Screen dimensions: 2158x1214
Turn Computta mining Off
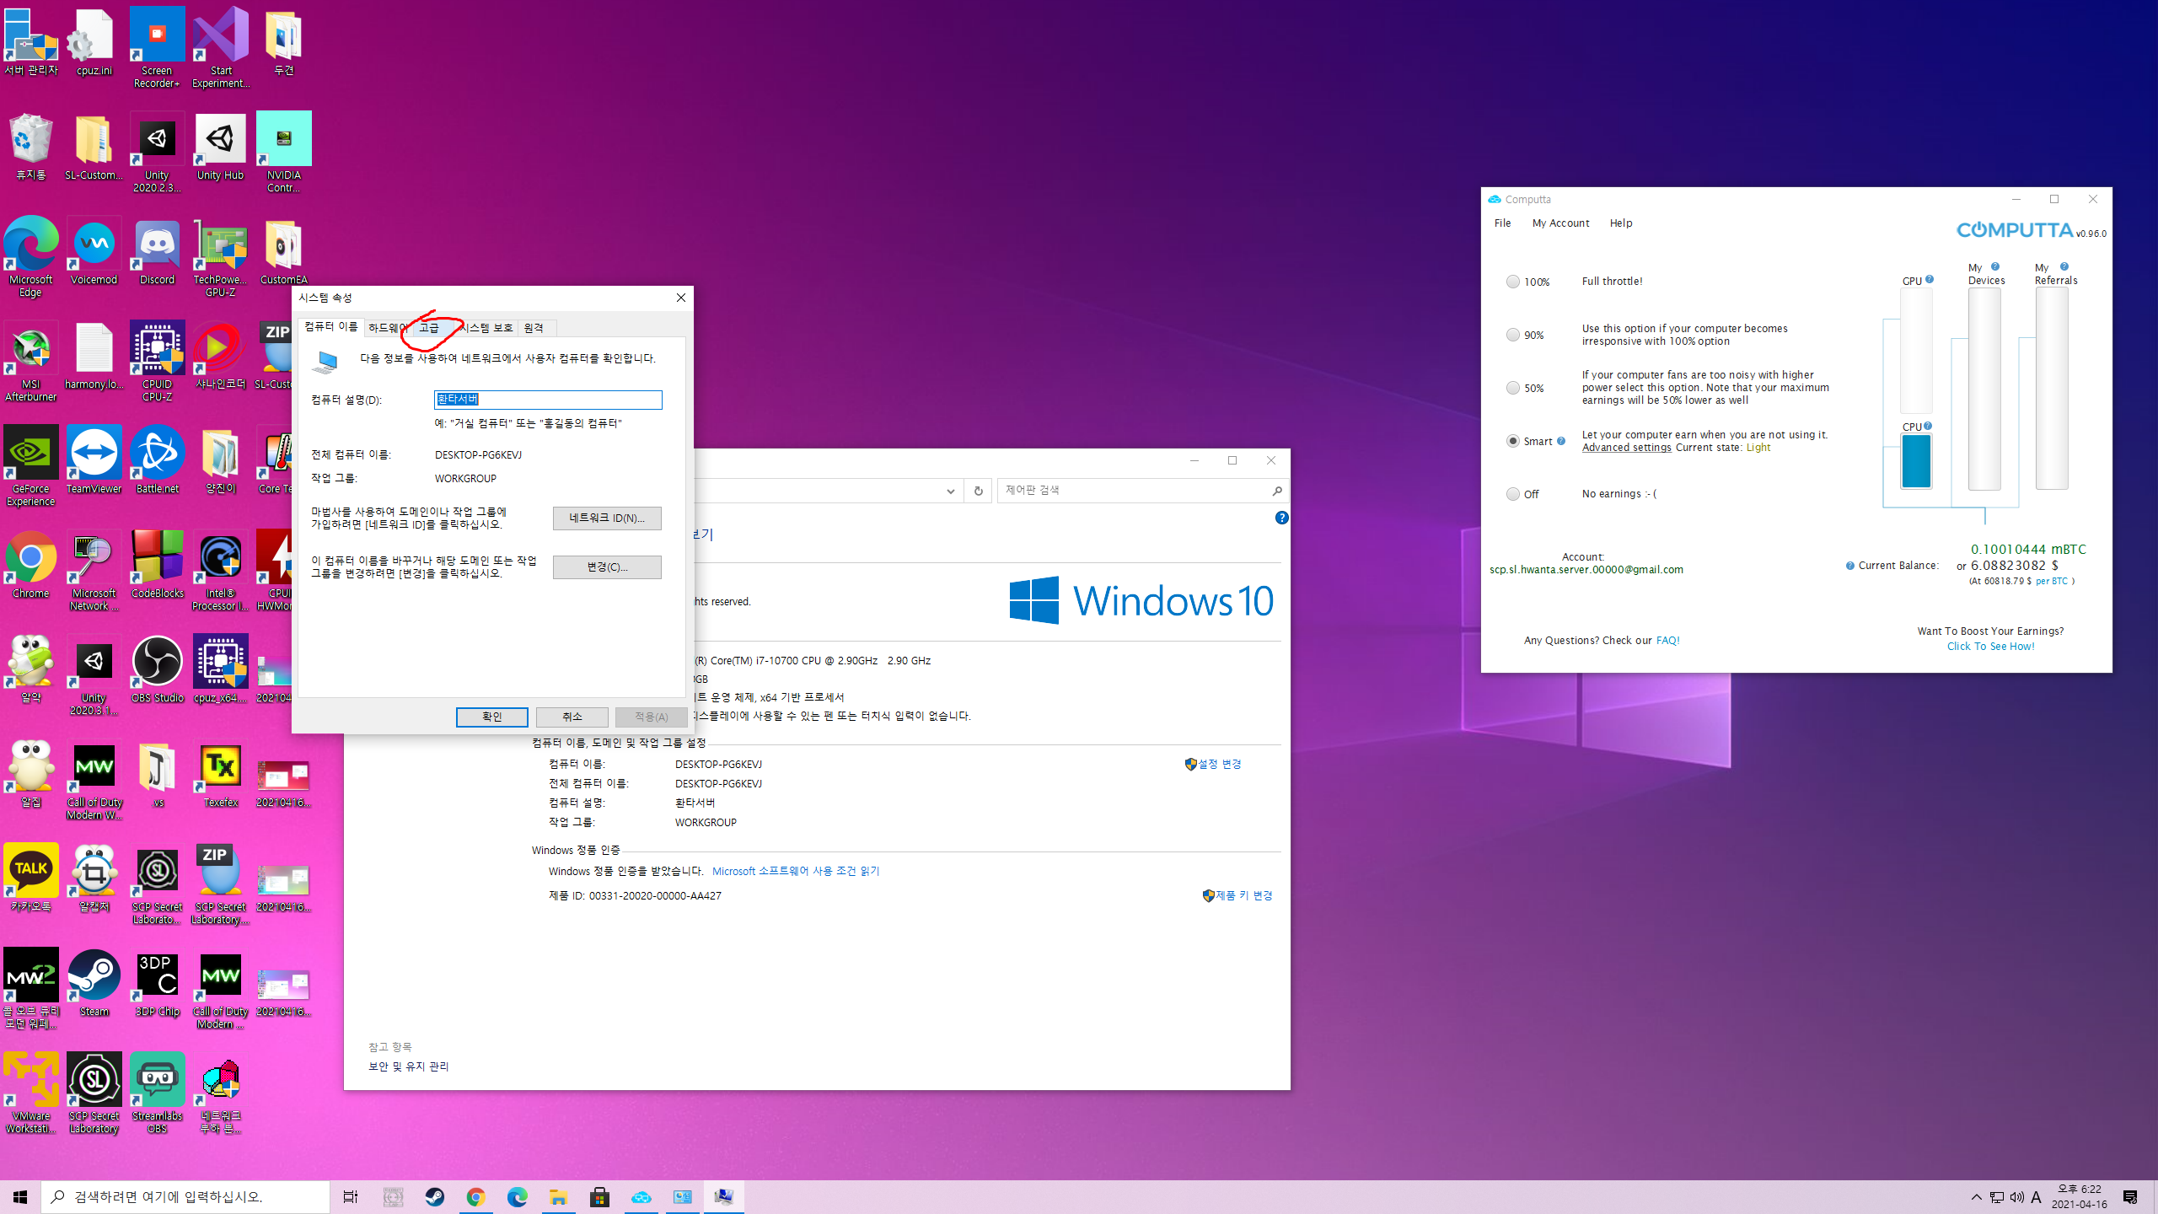[x=1513, y=494]
